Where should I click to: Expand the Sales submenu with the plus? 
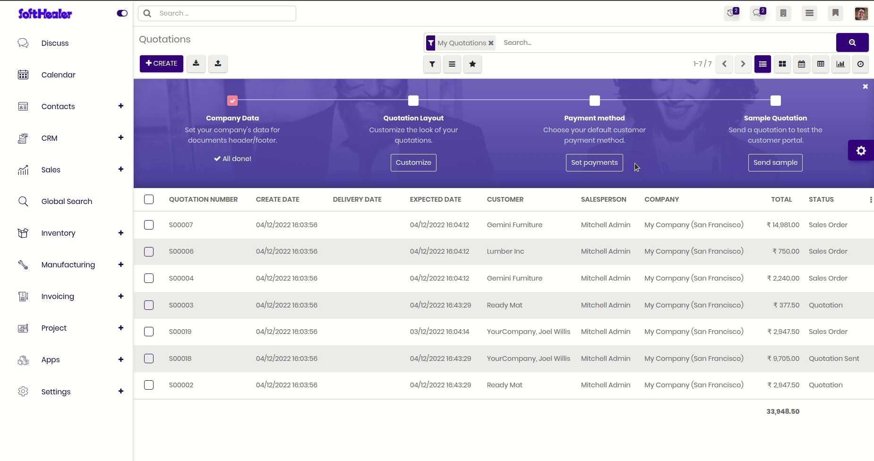point(121,169)
